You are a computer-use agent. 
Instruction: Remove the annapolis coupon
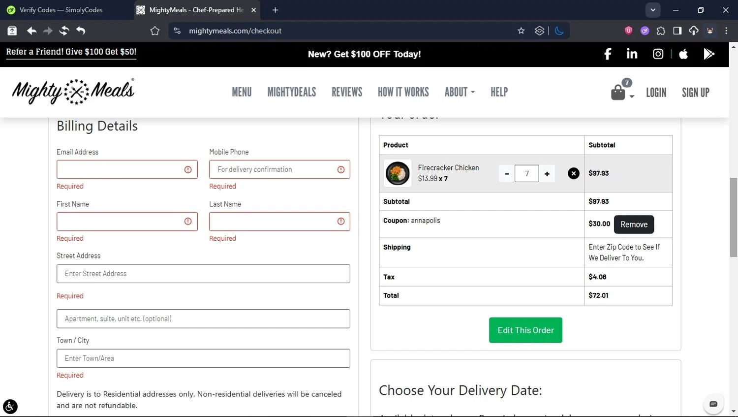(634, 225)
